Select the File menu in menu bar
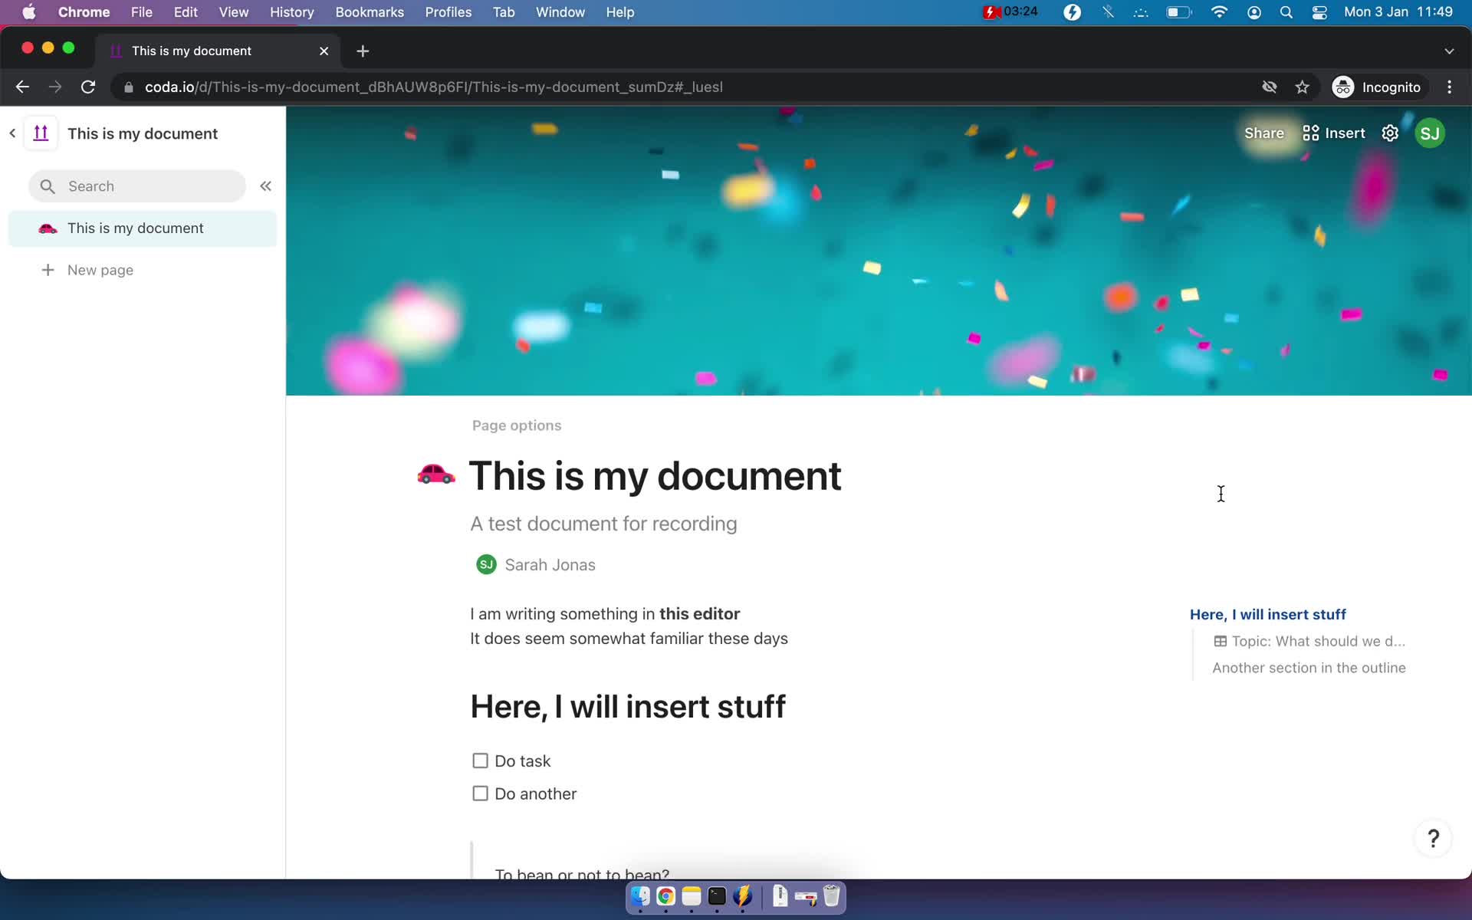Image resolution: width=1472 pixels, height=920 pixels. [142, 13]
